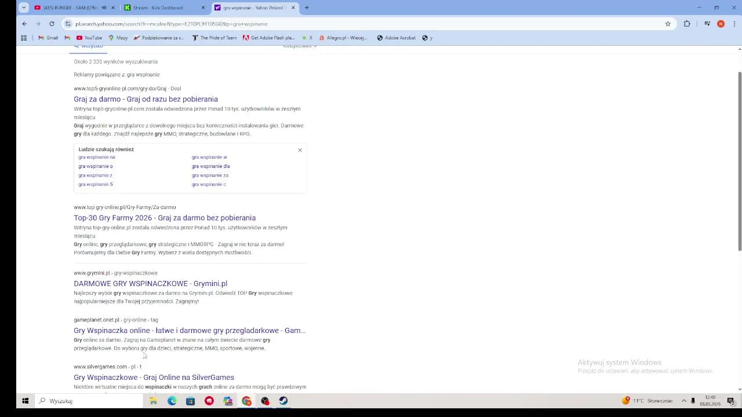Open Gry Wspinaczkowe SilverGames result
Viewport: 742px width, 417px height.
154,377
